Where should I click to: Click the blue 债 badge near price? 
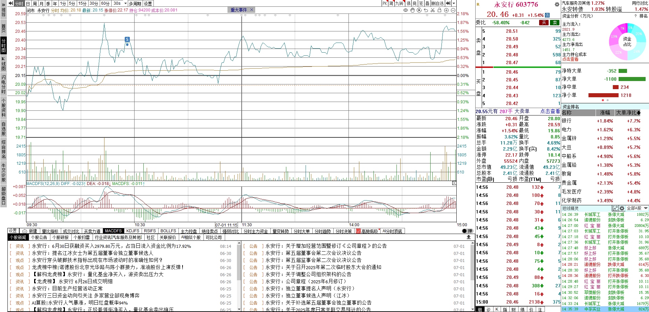(x=547, y=15)
